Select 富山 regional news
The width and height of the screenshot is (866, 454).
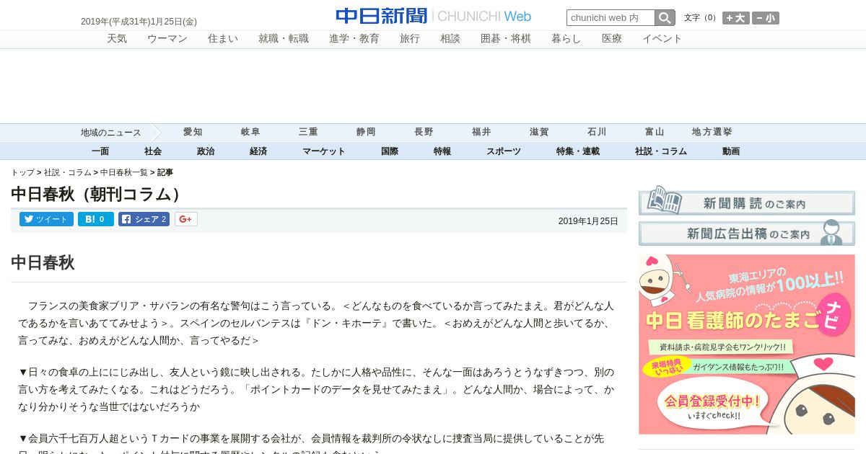655,133
